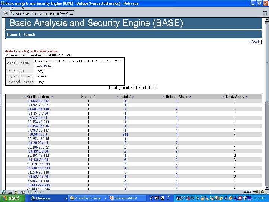Click the 'Queried on' timestamp text
Image resolution: width=269 pixels, height=202 pixels.
click(38, 55)
